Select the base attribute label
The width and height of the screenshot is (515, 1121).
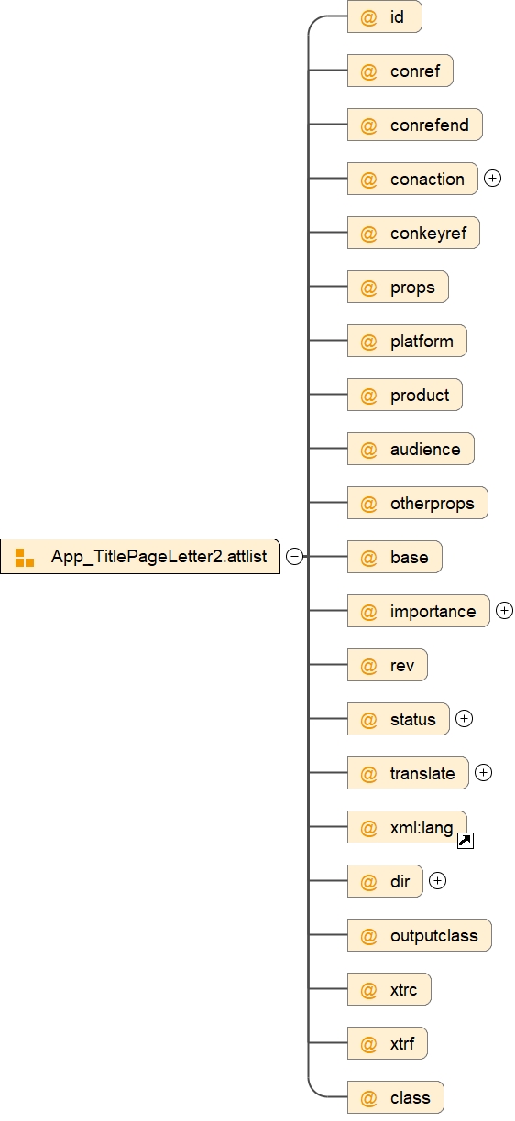410,557
